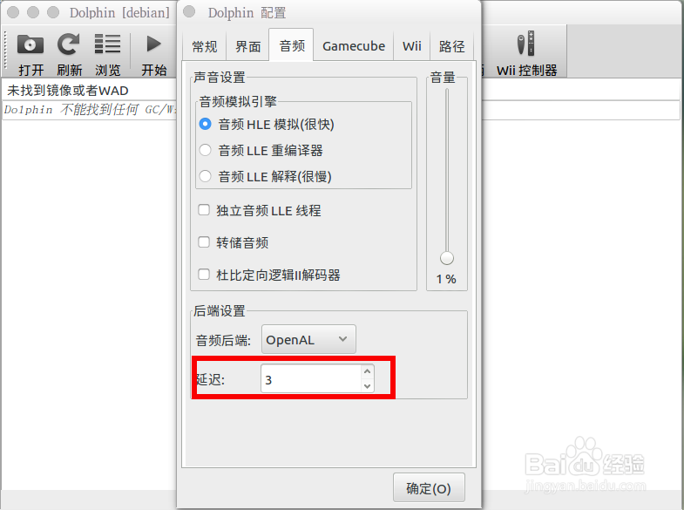684x510 pixels.
Task: Click the 打开 disc icon in toolbar
Action: [x=30, y=44]
